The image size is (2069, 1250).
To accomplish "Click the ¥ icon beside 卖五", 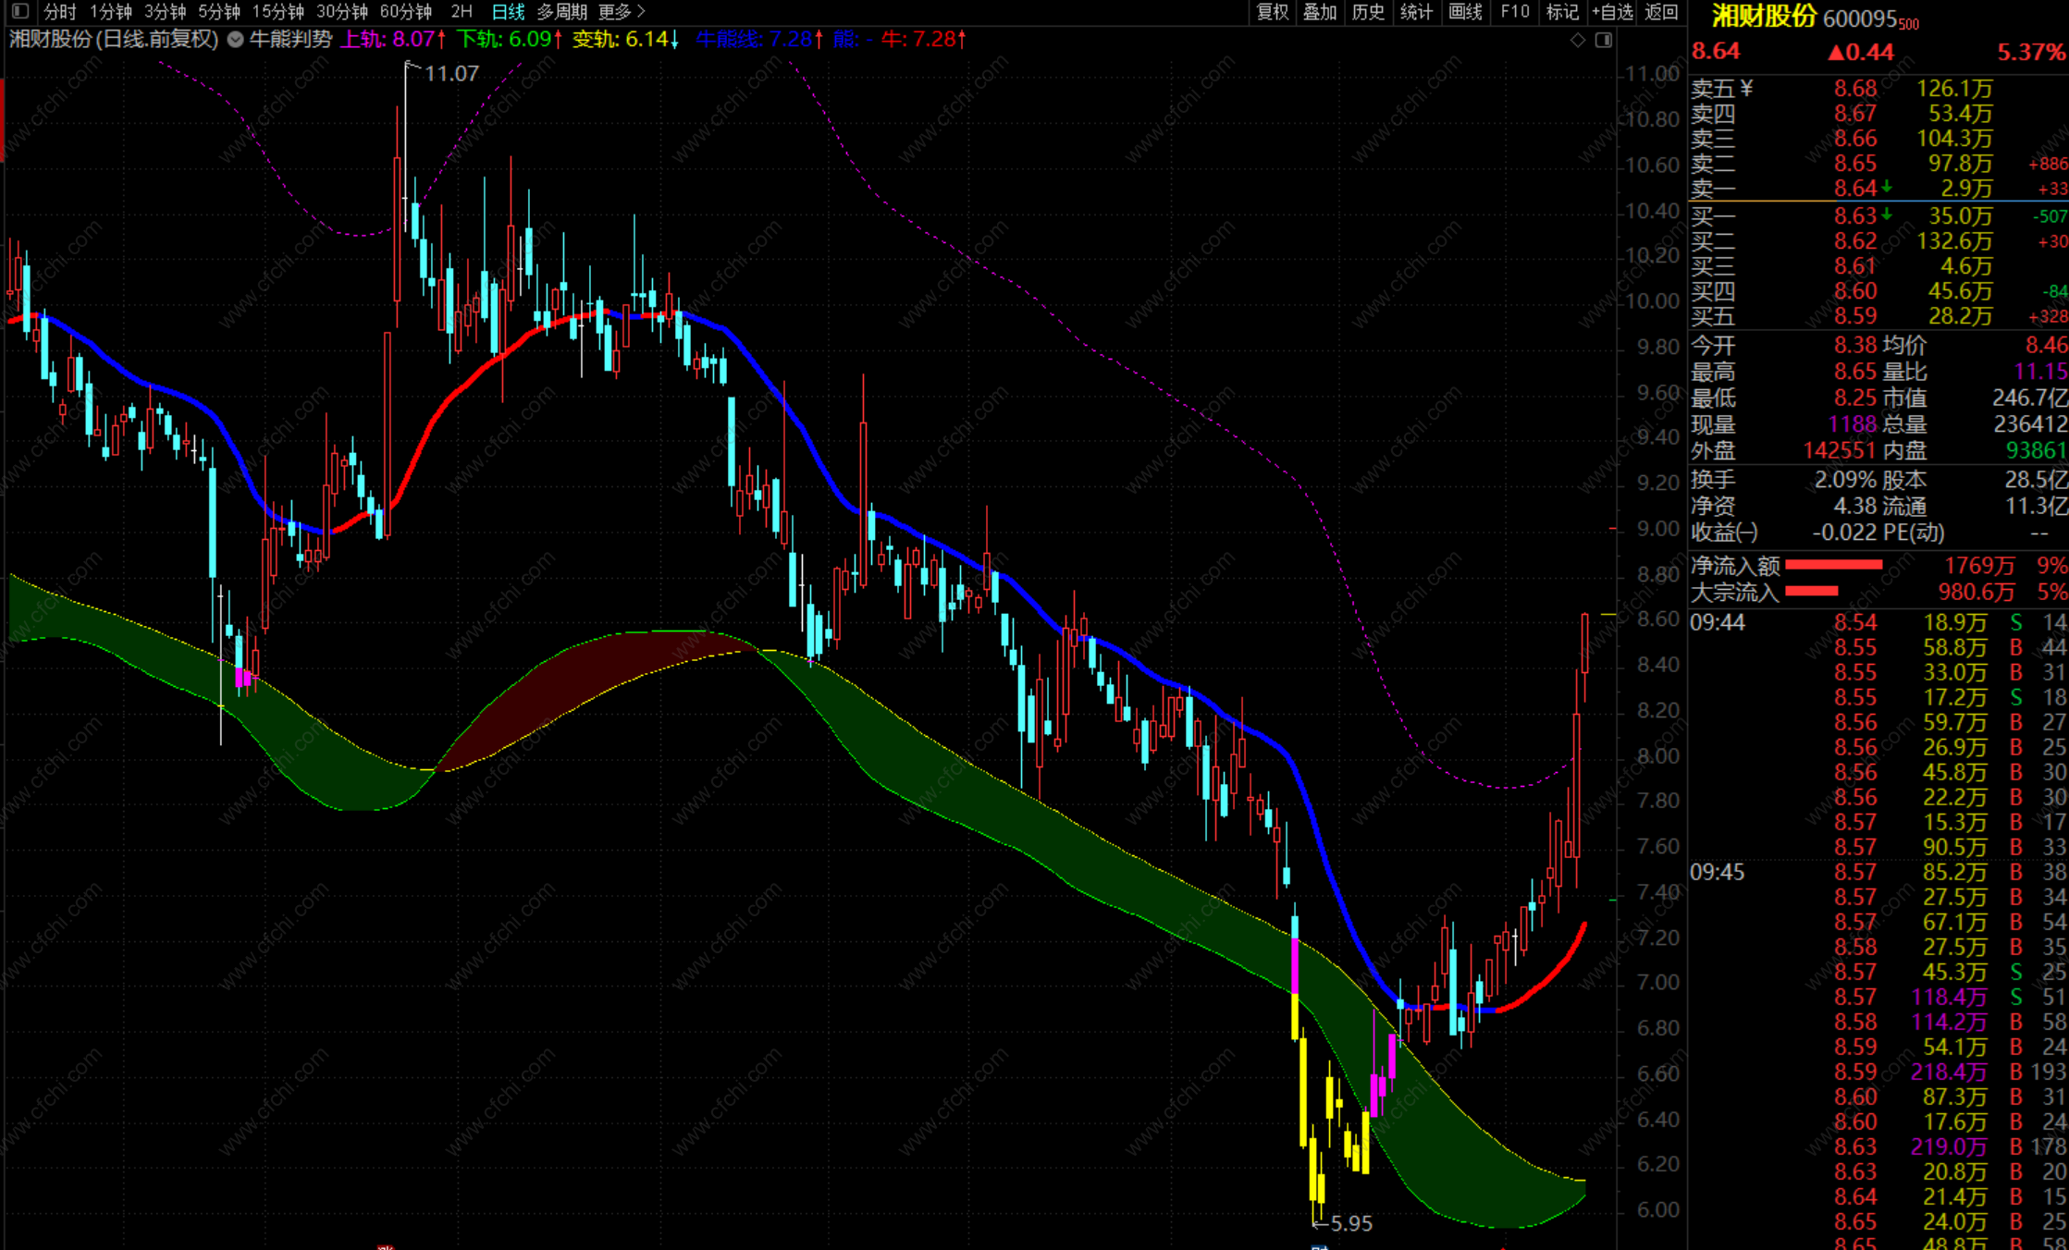I will point(1746,89).
